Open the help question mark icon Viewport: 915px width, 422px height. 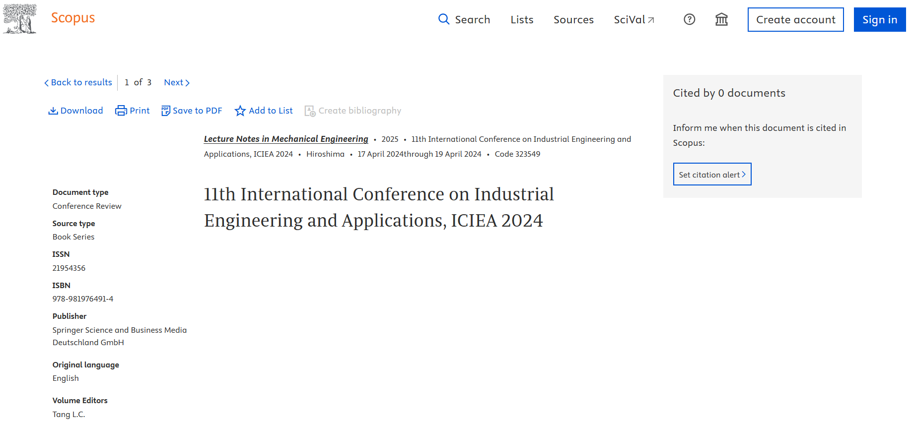click(x=689, y=19)
